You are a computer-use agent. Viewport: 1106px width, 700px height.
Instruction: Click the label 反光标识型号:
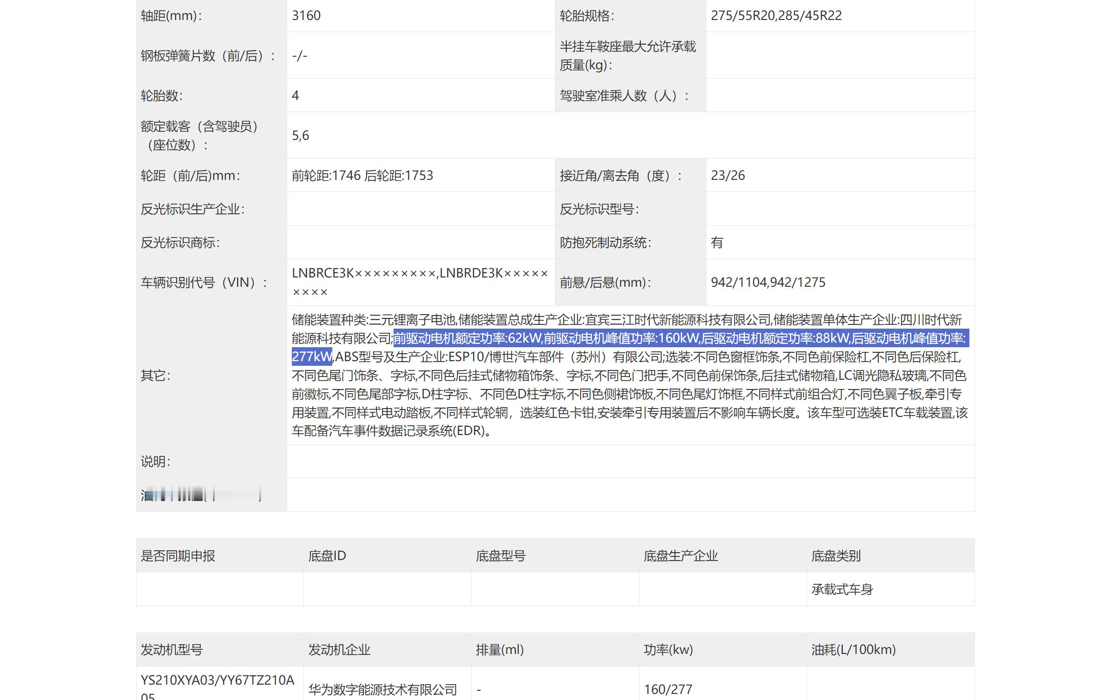[599, 209]
